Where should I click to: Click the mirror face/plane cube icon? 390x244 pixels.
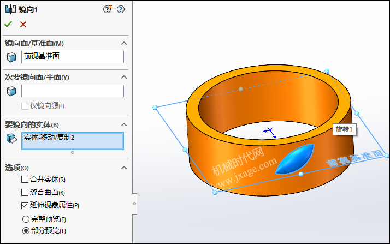tap(11, 57)
